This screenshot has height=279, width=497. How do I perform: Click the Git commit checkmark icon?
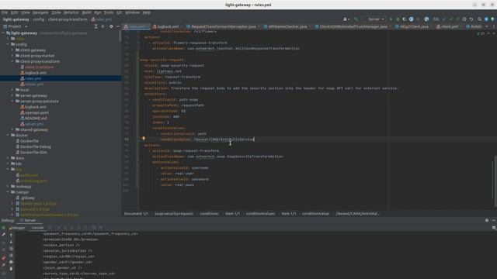tap(450, 19)
